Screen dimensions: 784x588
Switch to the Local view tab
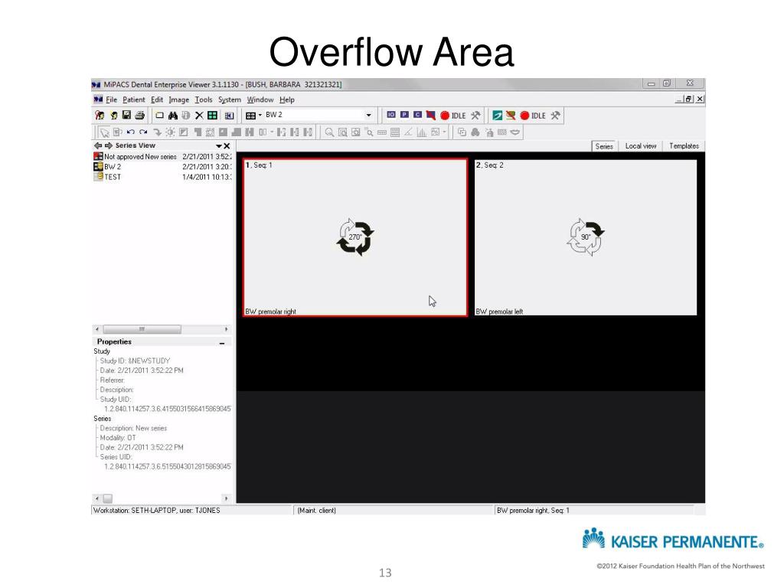641,146
